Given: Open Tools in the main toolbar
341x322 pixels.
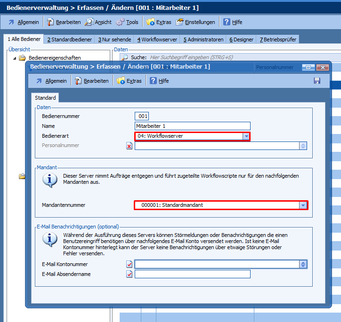Looking at the screenshot, I should (127, 22).
